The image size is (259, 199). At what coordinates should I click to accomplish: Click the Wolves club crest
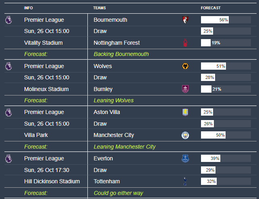tap(185, 66)
